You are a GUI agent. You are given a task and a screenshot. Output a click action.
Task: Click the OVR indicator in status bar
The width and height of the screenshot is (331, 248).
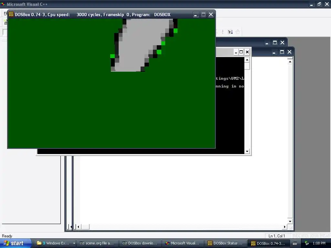pyautogui.click(x=315, y=236)
